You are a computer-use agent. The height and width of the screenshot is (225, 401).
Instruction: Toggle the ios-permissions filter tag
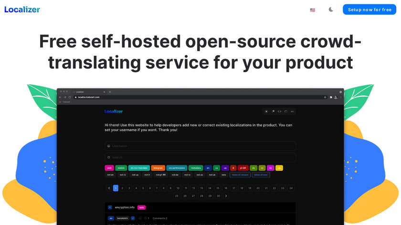pos(177,168)
